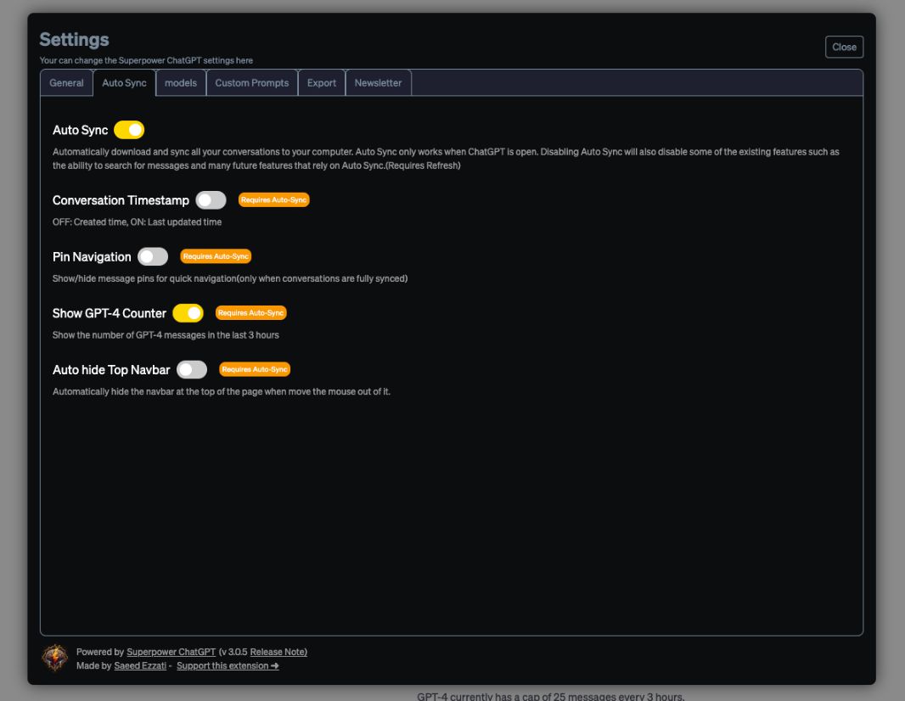The image size is (905, 701).
Task: Disable the Show GPT-4 Counter toggle
Action: 188,313
